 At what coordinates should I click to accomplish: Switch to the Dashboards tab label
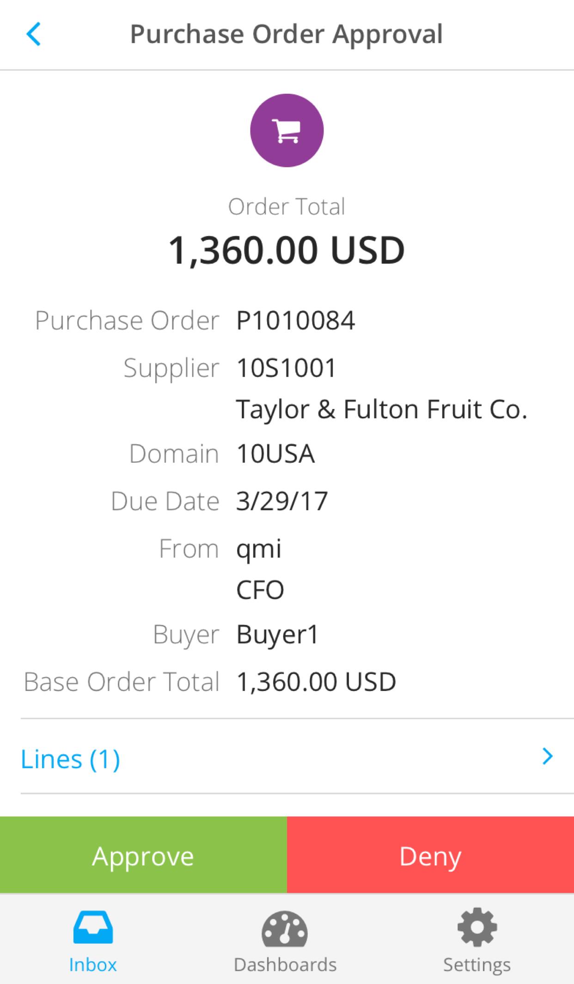tap(285, 965)
